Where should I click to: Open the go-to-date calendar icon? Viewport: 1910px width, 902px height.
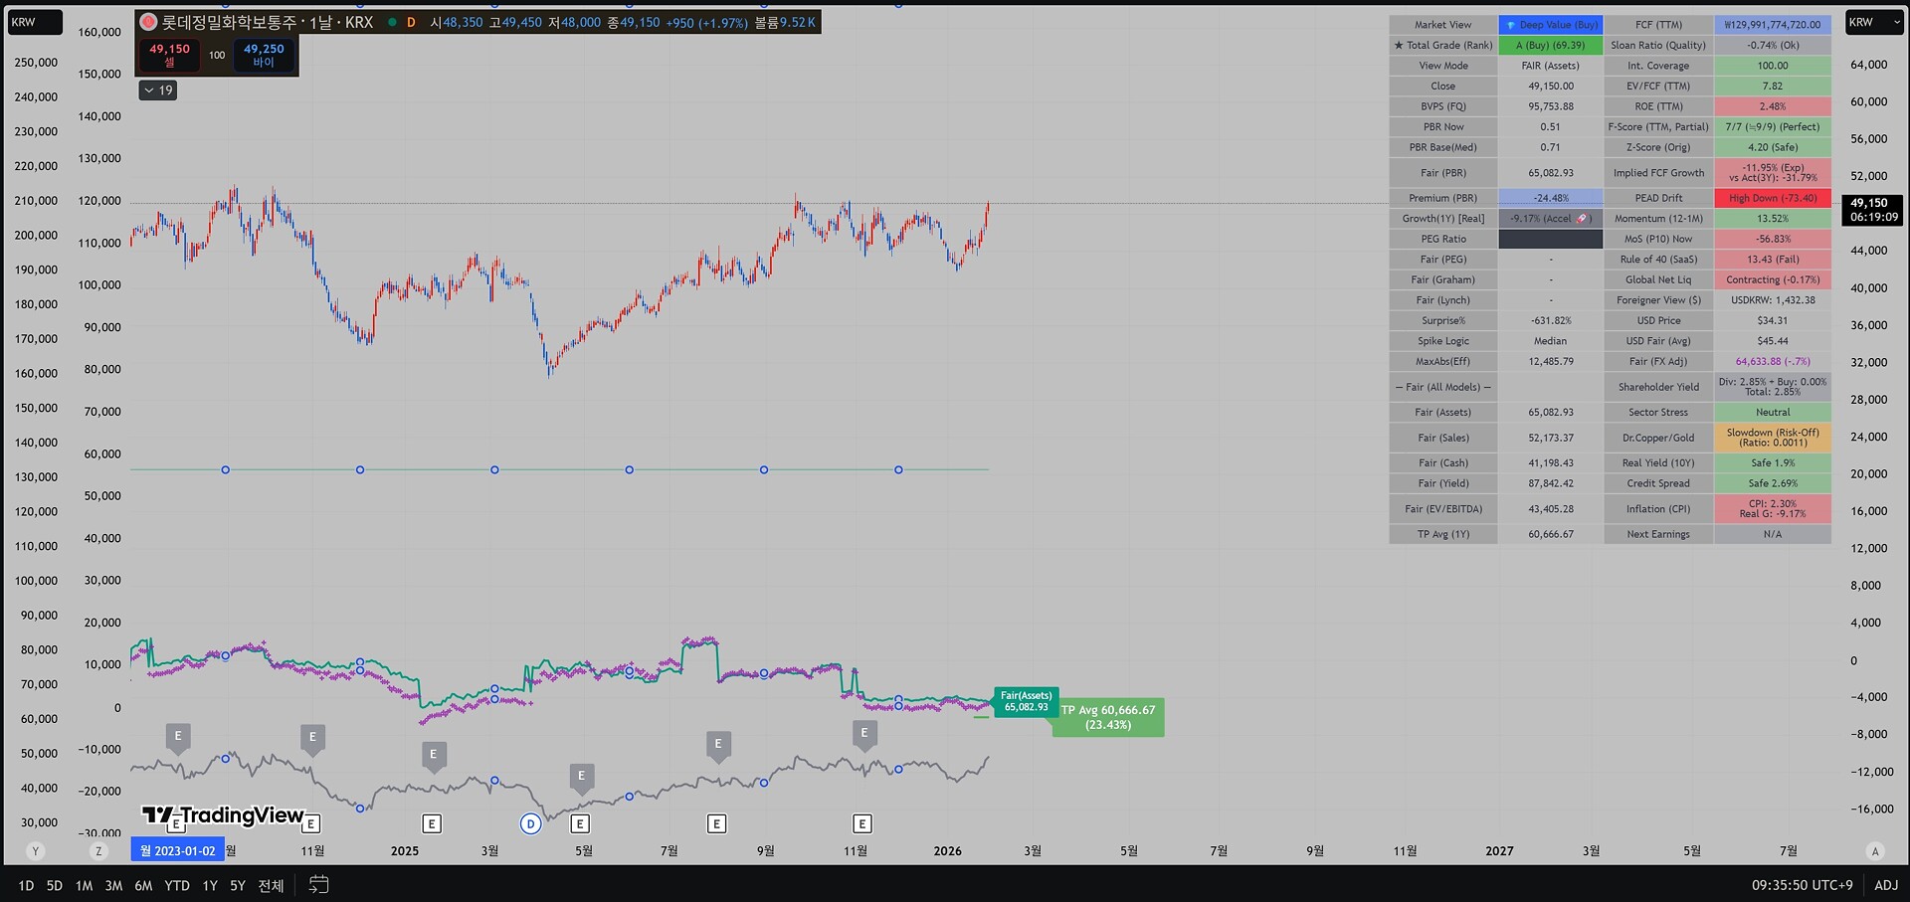coord(318,884)
